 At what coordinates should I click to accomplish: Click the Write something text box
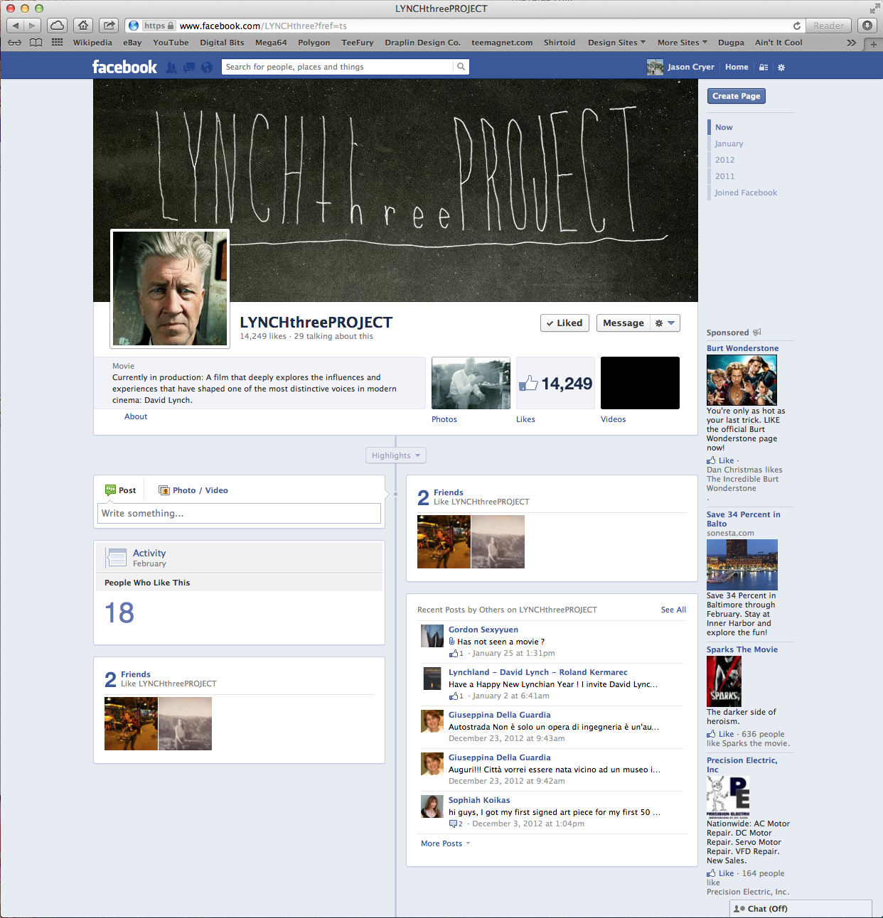(239, 513)
